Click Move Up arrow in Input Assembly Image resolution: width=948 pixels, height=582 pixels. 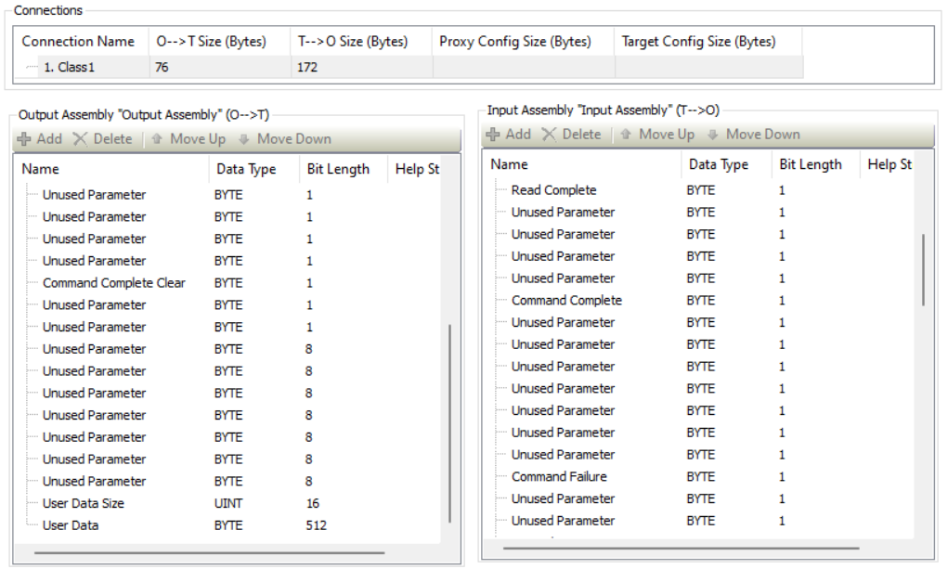pyautogui.click(x=626, y=135)
